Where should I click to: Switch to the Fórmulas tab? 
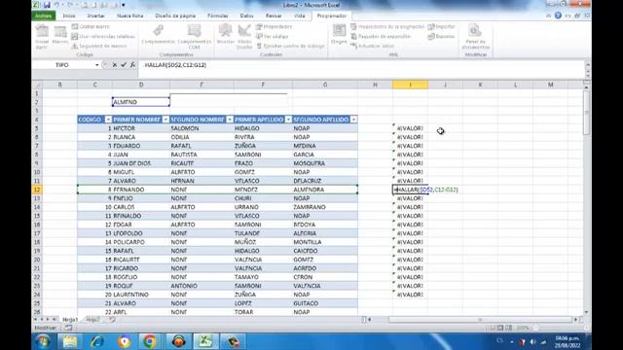coord(218,16)
